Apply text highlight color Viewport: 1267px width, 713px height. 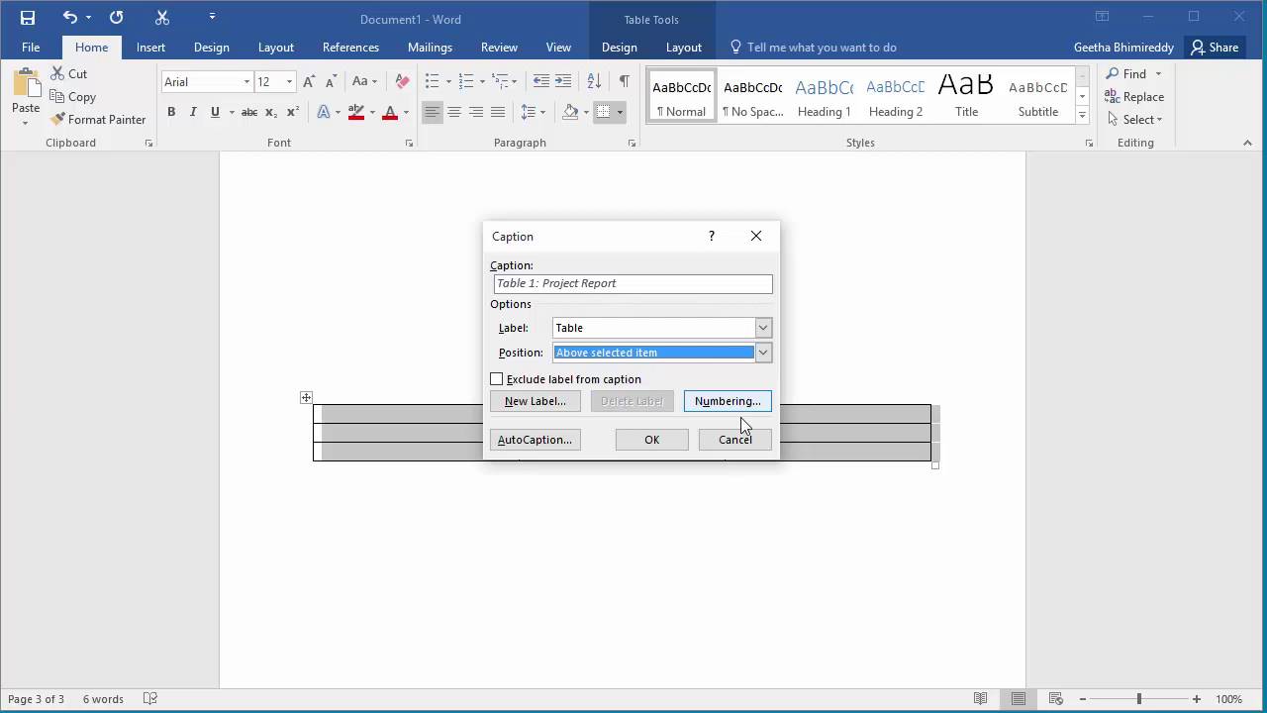point(358,113)
